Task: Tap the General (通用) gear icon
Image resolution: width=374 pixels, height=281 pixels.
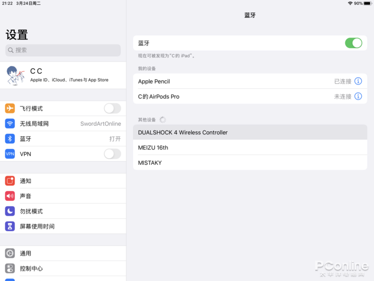Action: pos(10,253)
